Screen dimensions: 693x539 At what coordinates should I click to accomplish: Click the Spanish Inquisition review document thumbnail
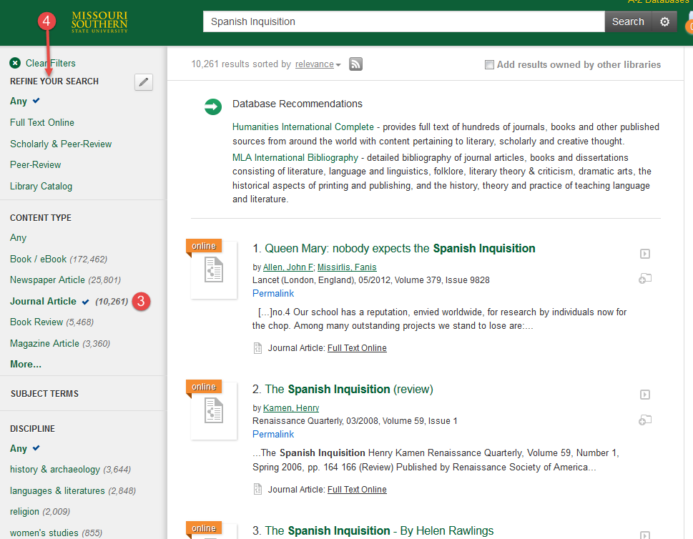(214, 411)
